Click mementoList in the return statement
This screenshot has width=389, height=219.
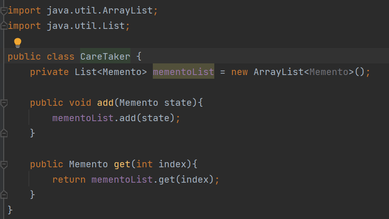click(122, 179)
